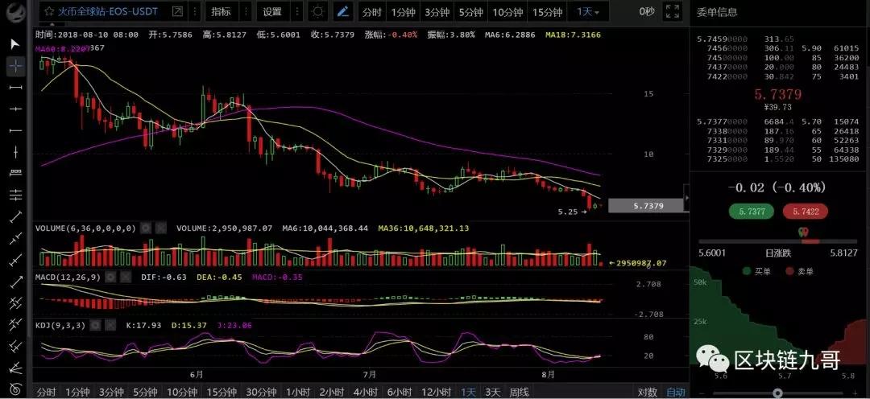
Task: Open the 指标 indicators menu
Action: tap(222, 11)
